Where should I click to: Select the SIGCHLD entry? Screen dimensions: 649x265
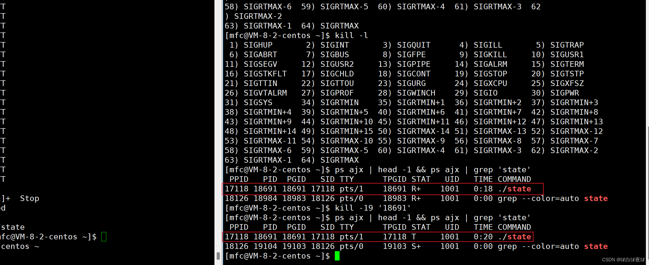point(327,74)
